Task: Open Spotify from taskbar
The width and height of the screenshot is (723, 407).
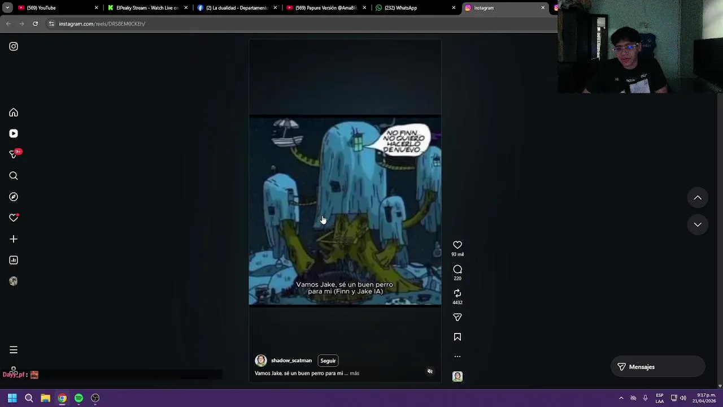Action: (x=79, y=398)
